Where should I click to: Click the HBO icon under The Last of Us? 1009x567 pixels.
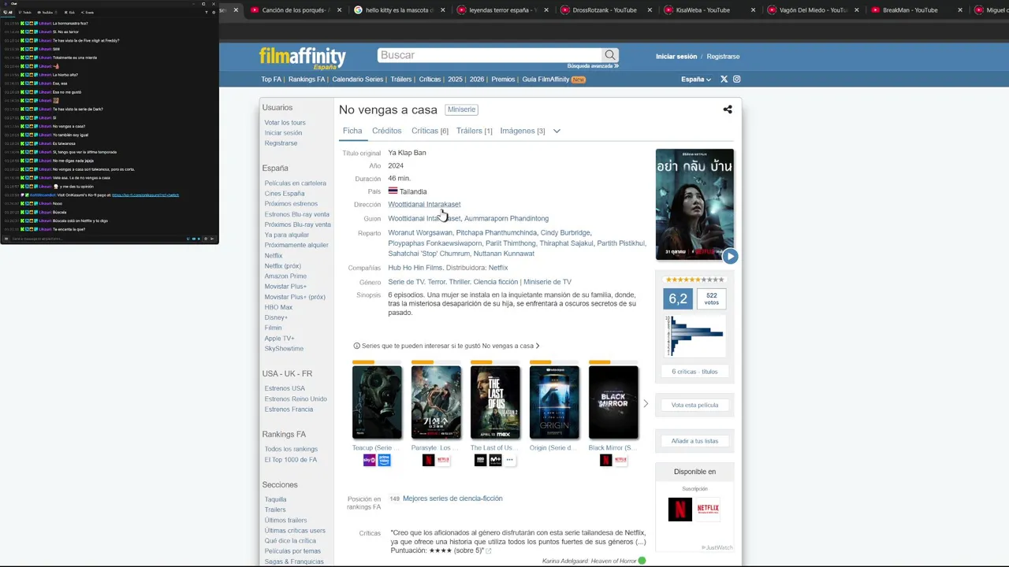pos(480,461)
